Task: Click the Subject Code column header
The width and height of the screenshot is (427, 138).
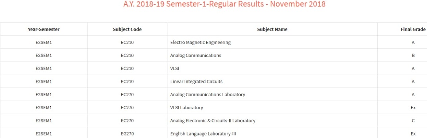Action: [127, 29]
